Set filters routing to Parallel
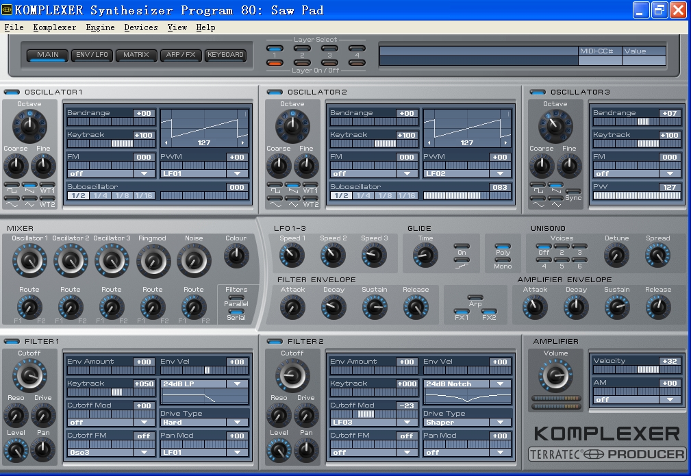Image resolution: width=691 pixels, height=476 pixels. pos(236,297)
